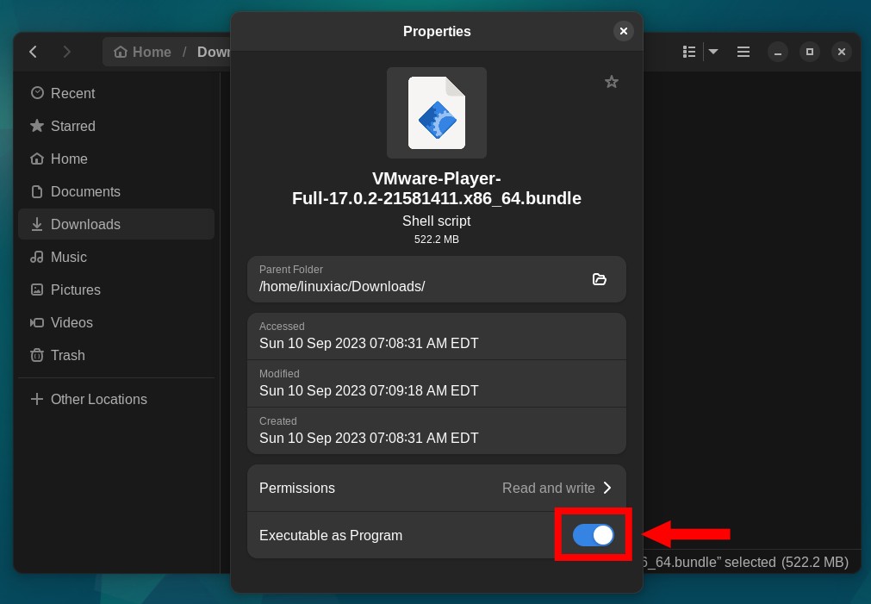The image size is (871, 604).
Task: Click the back arrow in Files
Action: click(x=34, y=52)
